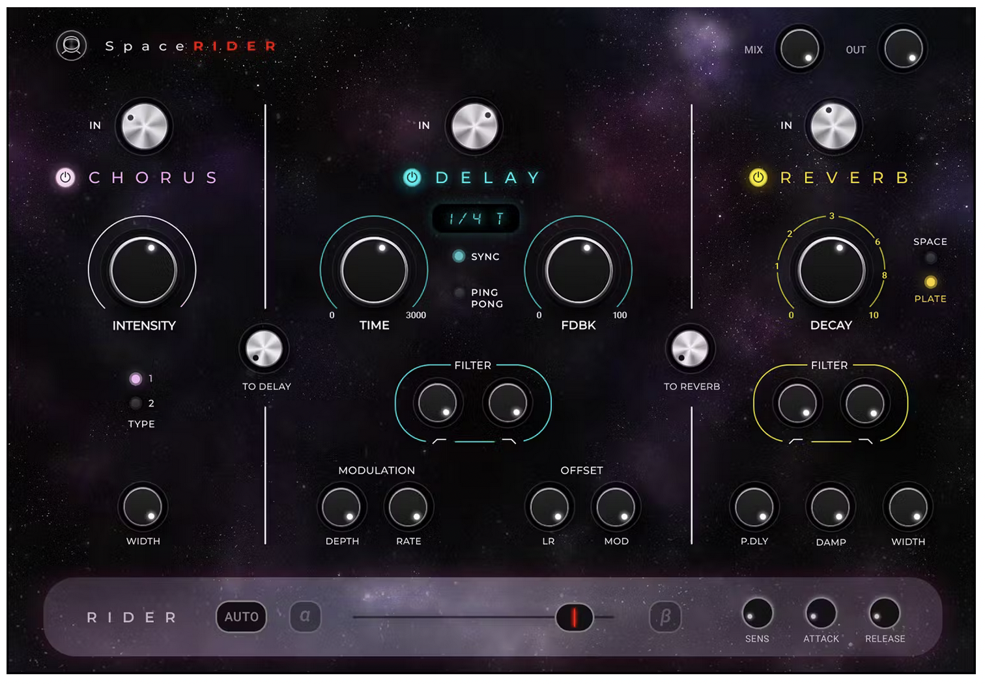
Task: Switch reverb from PLATE to SPACE
Action: click(931, 257)
